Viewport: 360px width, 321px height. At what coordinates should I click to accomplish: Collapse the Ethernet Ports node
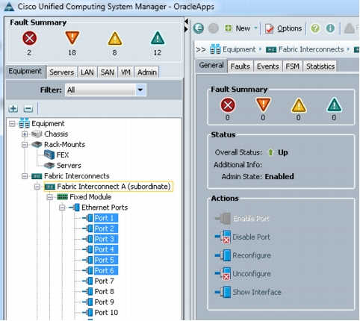tap(62, 208)
